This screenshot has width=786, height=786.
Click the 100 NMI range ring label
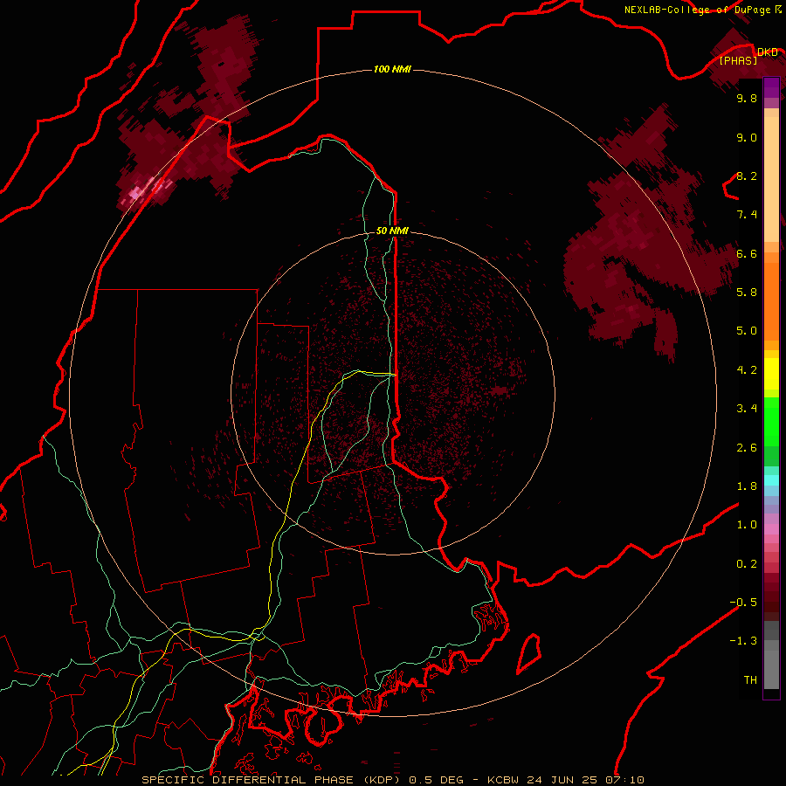pos(392,69)
